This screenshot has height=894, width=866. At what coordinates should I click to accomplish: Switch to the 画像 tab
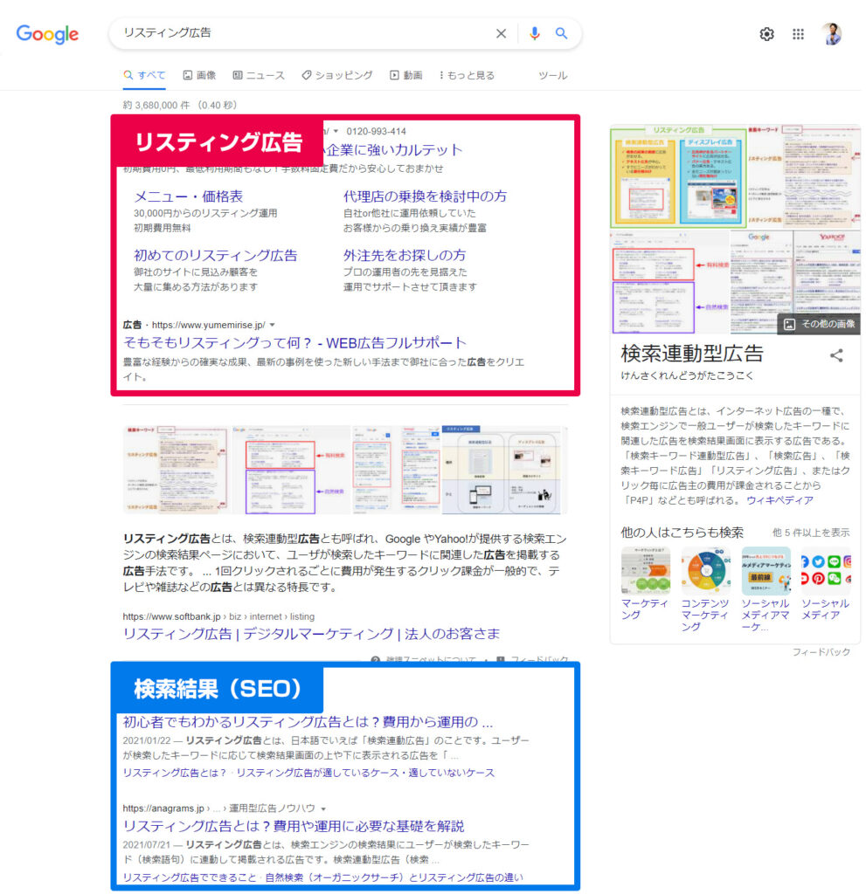(199, 75)
